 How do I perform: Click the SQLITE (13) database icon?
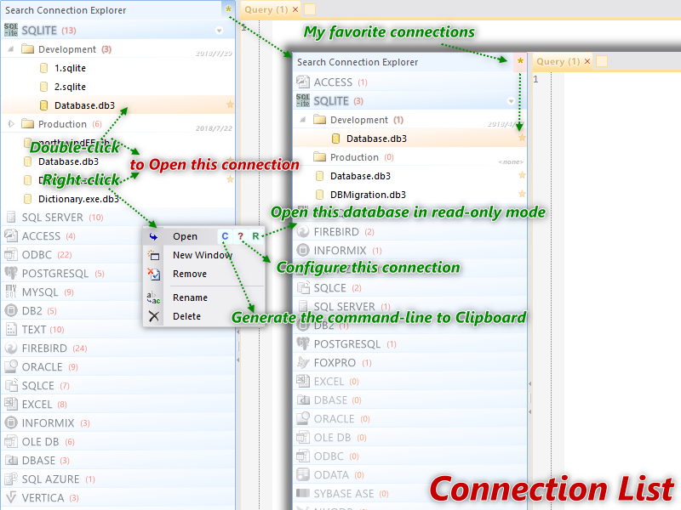[11, 30]
